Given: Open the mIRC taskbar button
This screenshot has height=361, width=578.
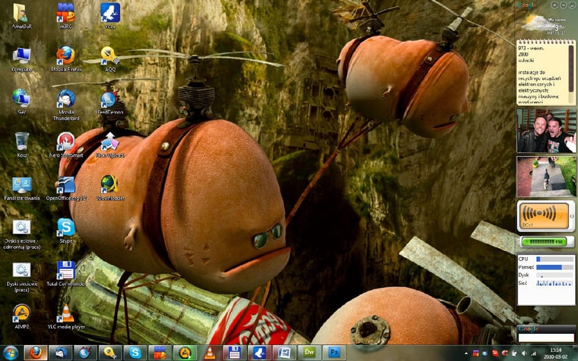Looking at the screenshot, I should pyautogui.click(x=160, y=353).
